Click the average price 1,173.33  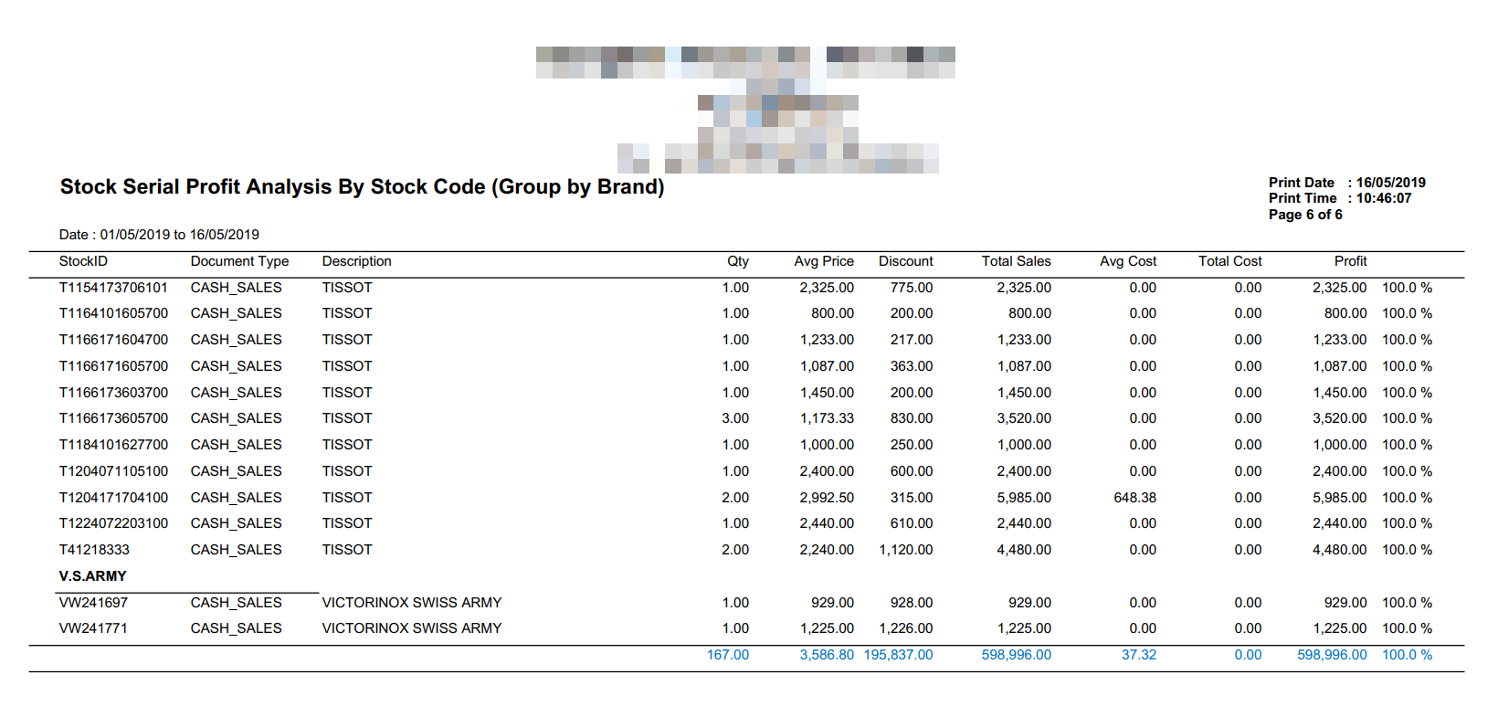pos(828,418)
